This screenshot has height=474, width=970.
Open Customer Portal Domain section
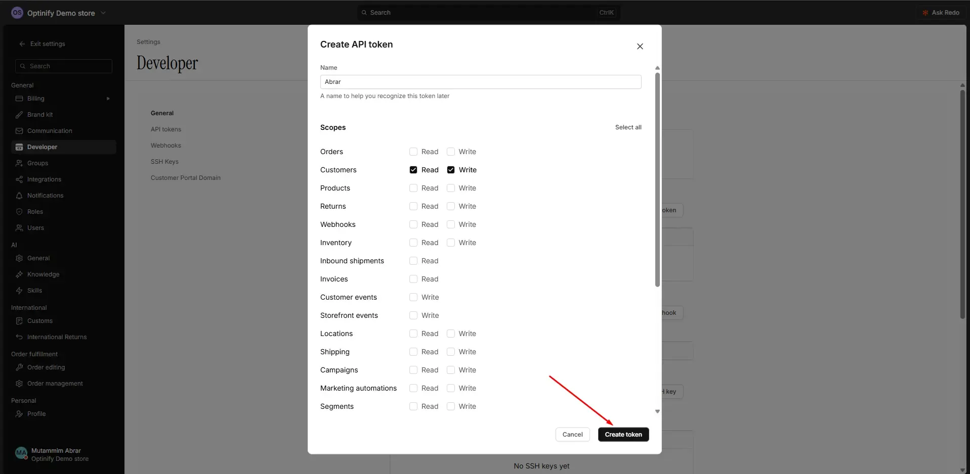click(186, 178)
